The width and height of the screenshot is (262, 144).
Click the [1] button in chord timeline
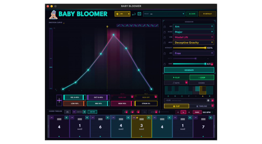(67, 112)
